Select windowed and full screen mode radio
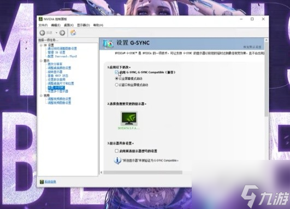 [x=116, y=85]
